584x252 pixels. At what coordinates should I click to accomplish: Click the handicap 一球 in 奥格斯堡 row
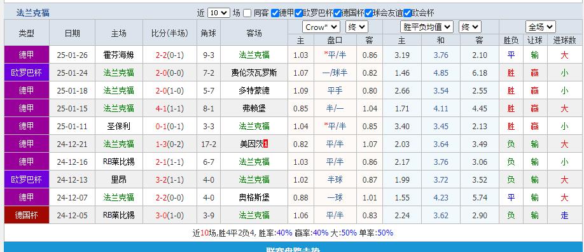(335, 197)
